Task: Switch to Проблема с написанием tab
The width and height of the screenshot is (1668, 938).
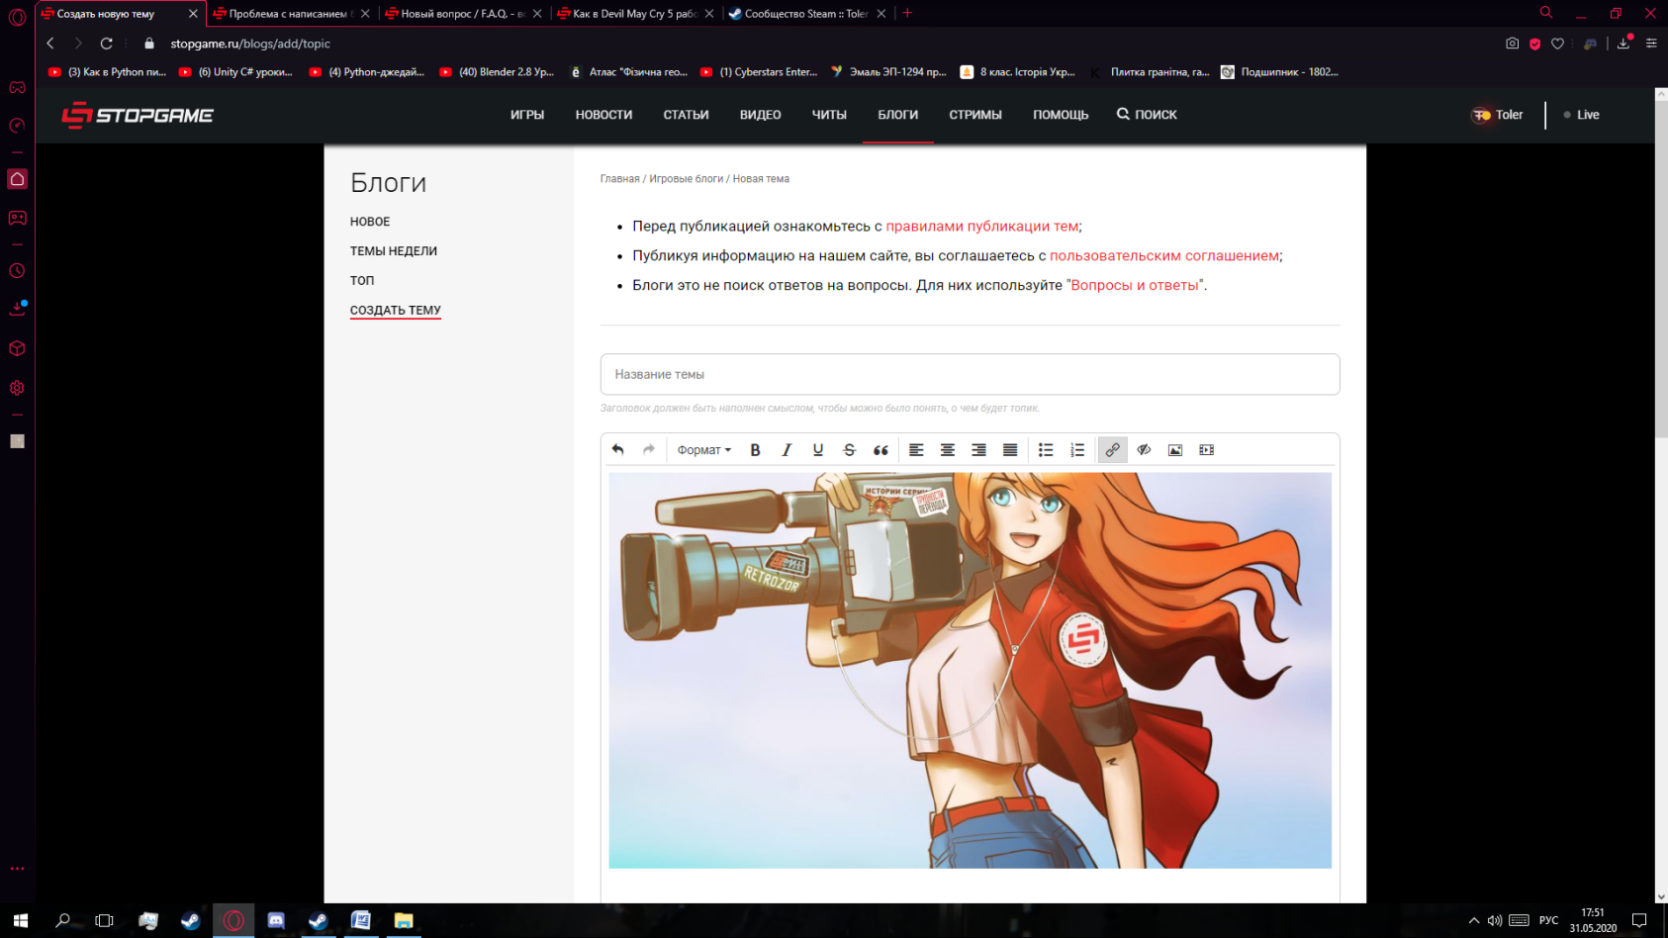Action: pos(291,14)
